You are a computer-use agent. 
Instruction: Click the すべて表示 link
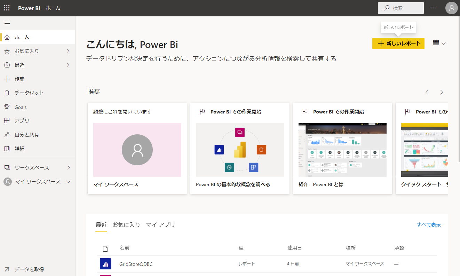pyautogui.click(x=429, y=225)
